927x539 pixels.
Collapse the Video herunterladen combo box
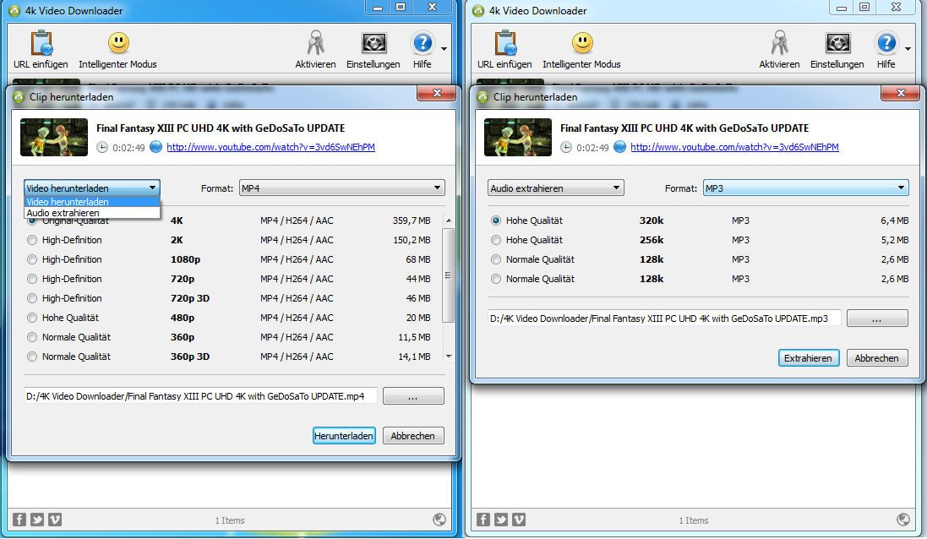(91, 188)
